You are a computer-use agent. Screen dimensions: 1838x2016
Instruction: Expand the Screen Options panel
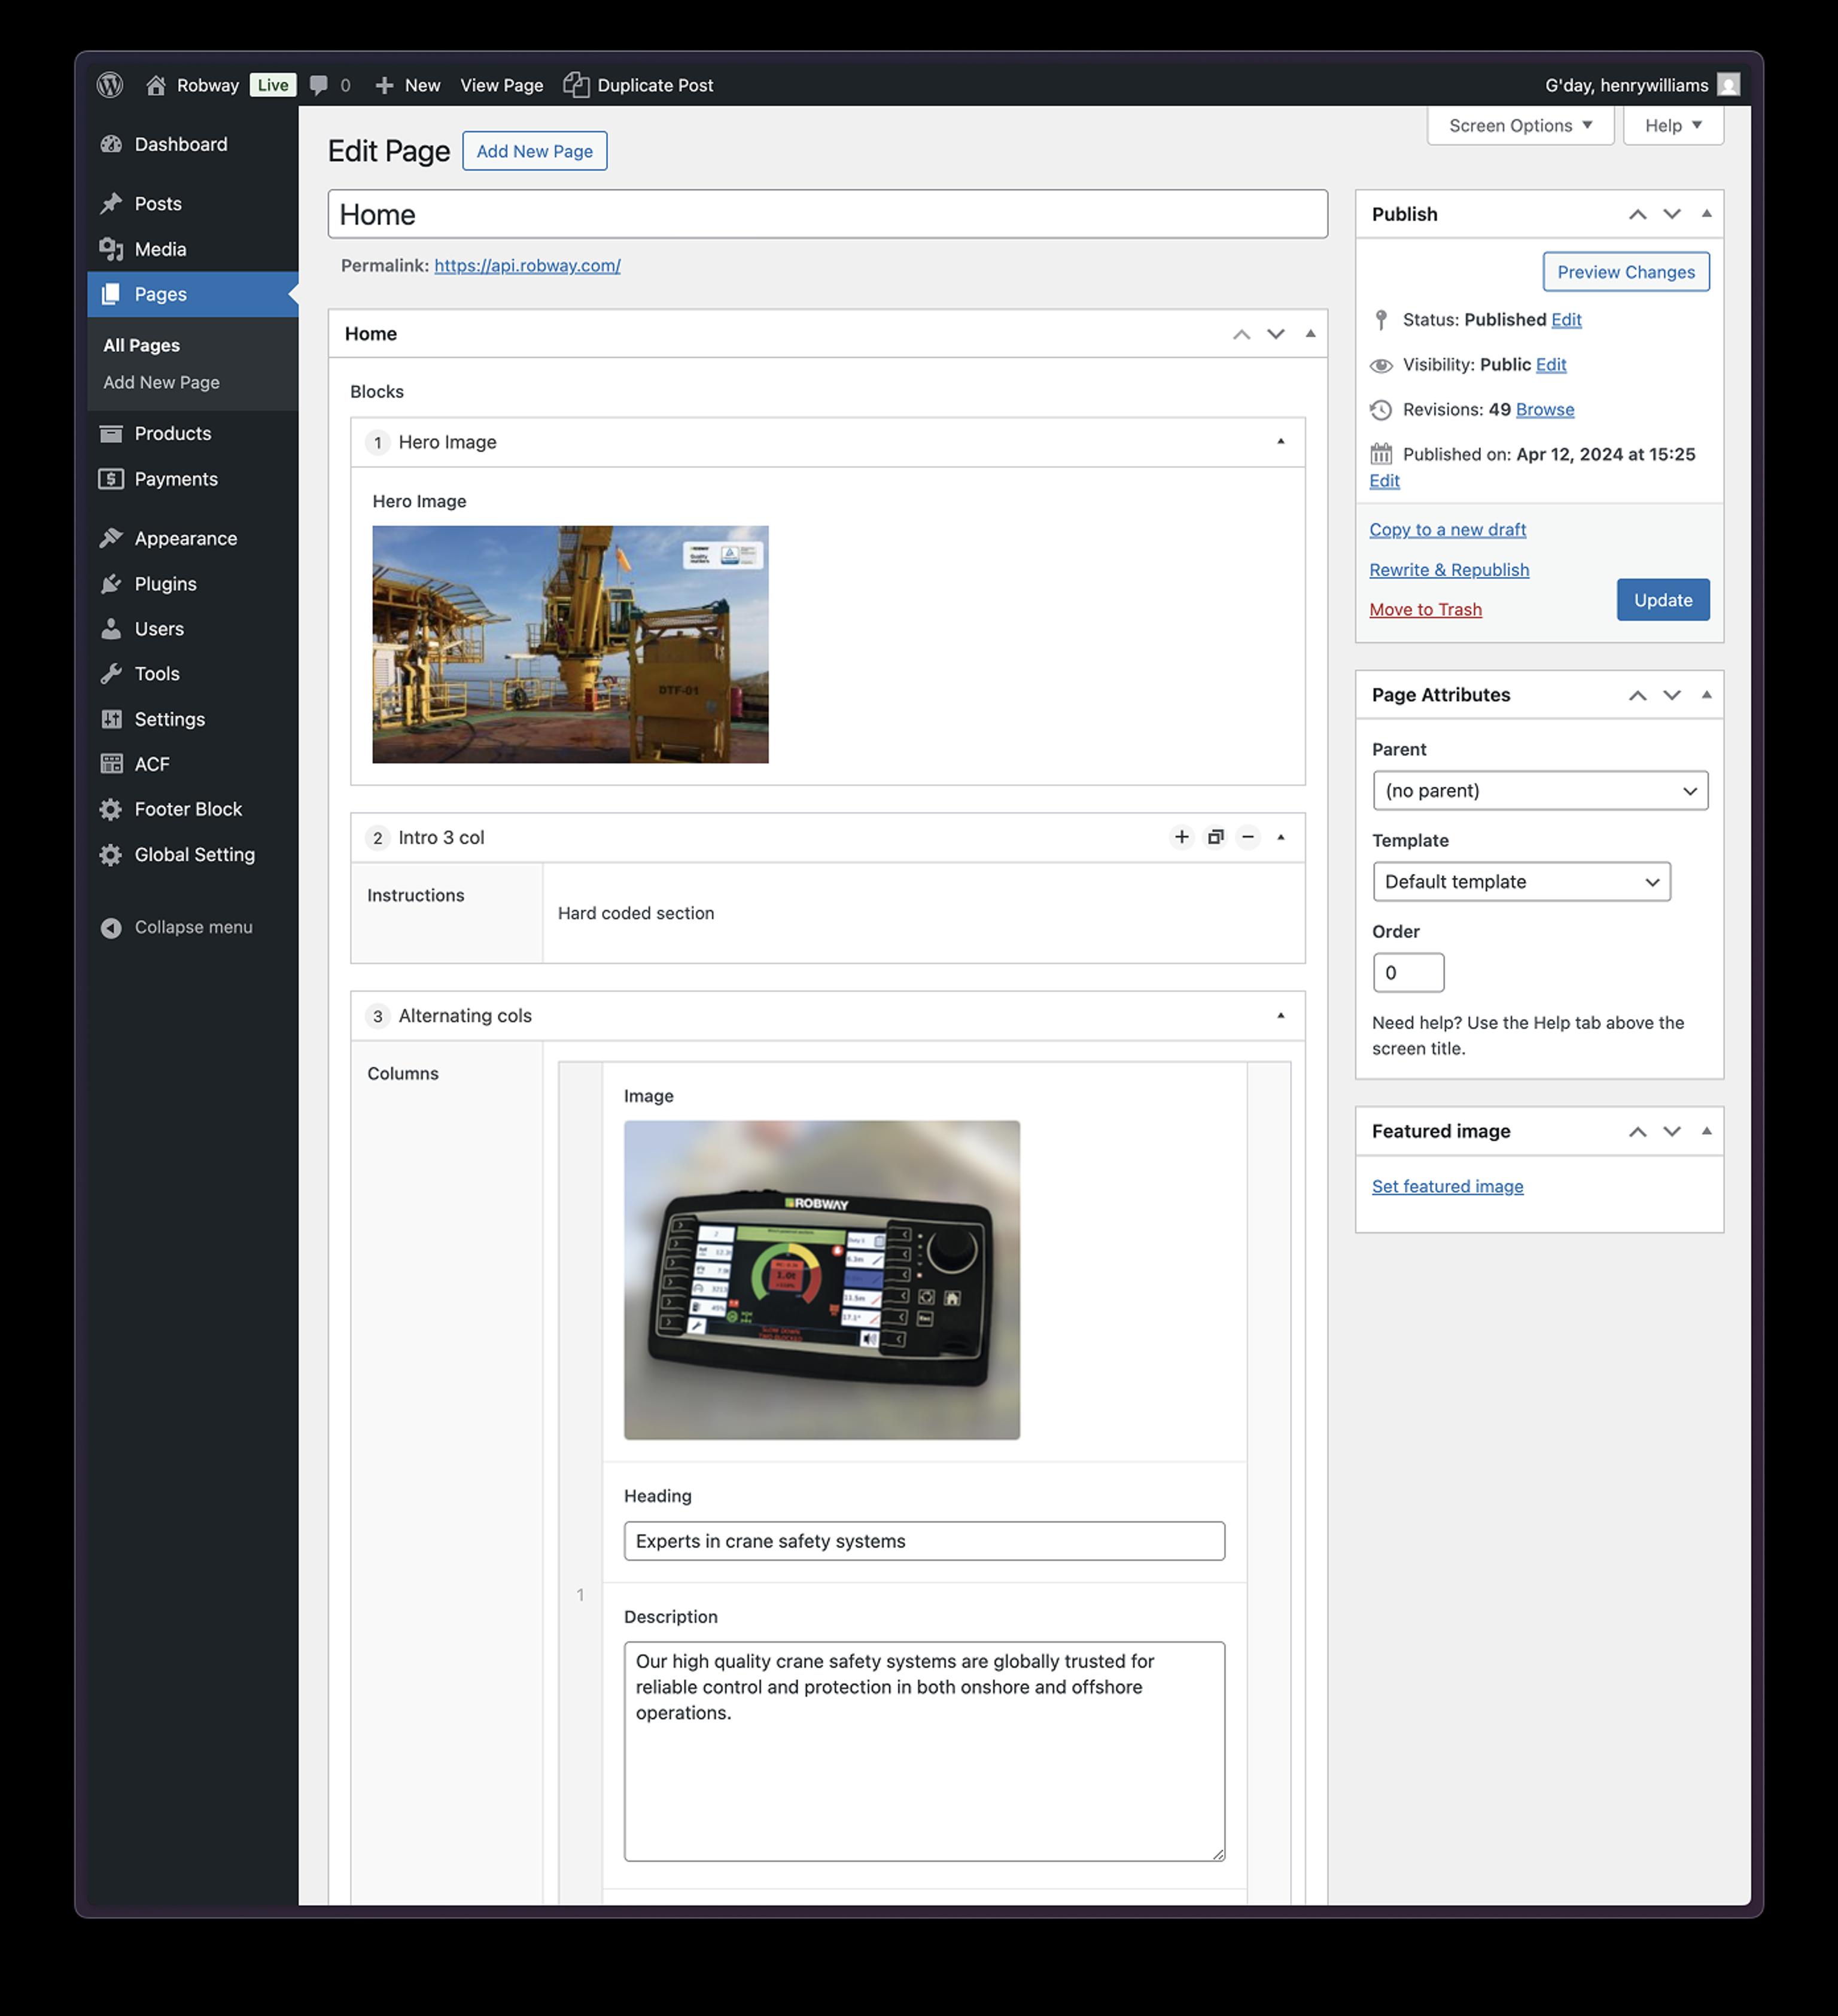coord(1519,126)
